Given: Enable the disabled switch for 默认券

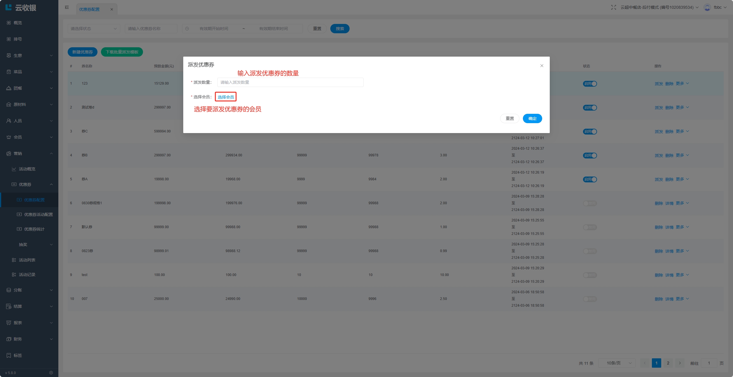Looking at the screenshot, I should pos(590,227).
